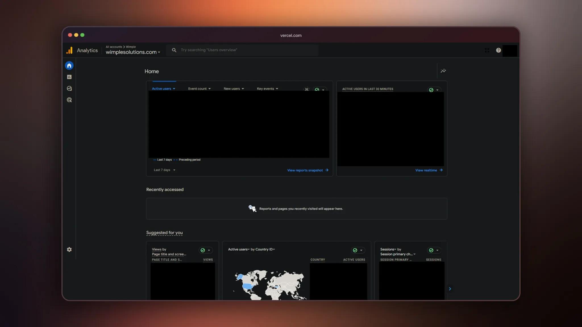Click the green check status icon in chart card

point(317,90)
